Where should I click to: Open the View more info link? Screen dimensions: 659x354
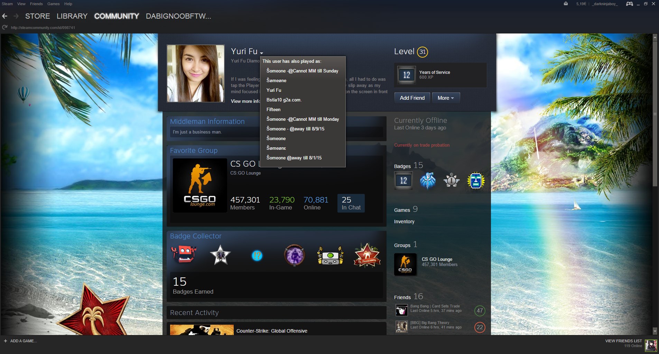click(x=245, y=101)
